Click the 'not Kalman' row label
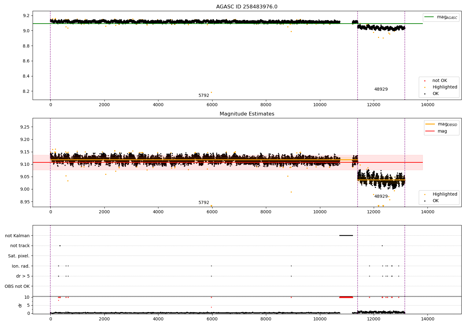This screenshot has width=466, height=326. point(17,236)
